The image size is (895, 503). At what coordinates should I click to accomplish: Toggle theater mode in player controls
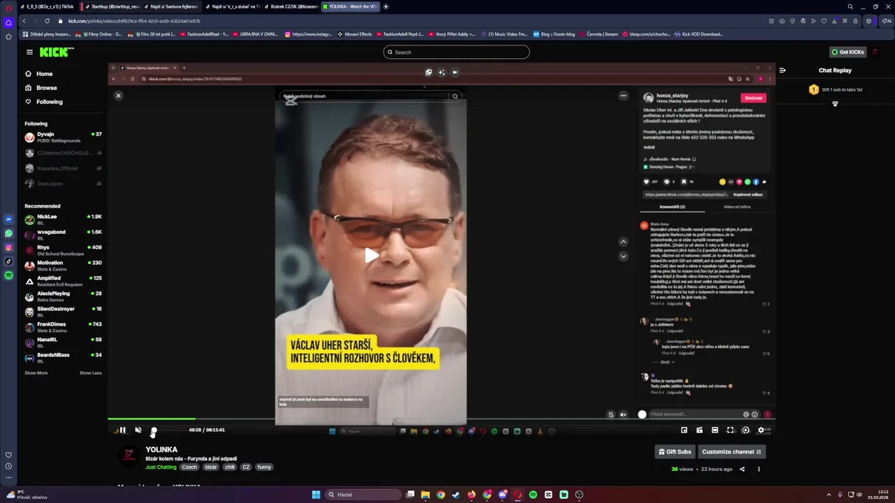point(715,430)
